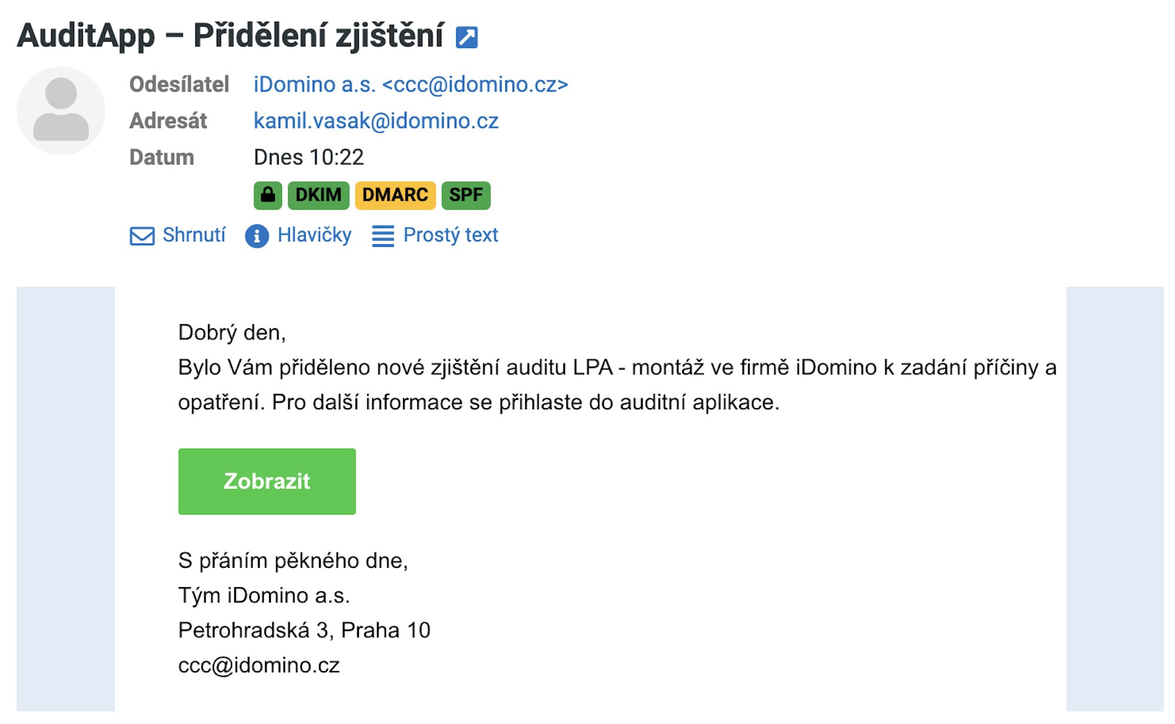
Task: Open the Shrnutí summary view
Action: click(x=194, y=235)
